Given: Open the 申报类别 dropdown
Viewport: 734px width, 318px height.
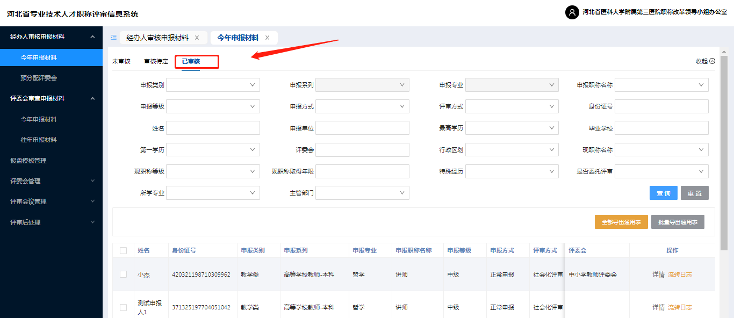Looking at the screenshot, I should (x=213, y=85).
